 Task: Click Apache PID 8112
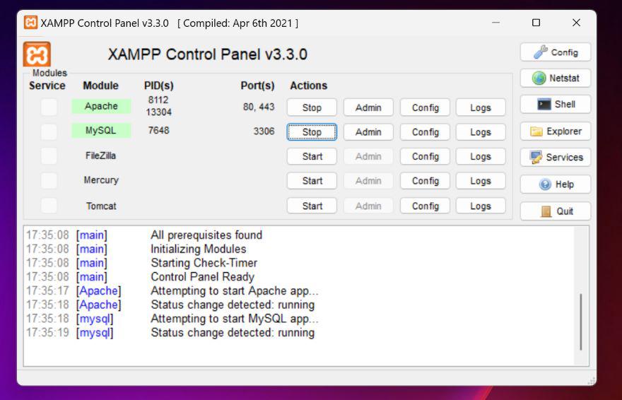[158, 100]
